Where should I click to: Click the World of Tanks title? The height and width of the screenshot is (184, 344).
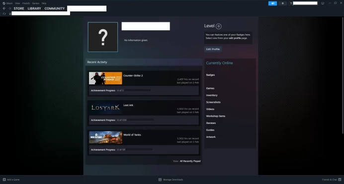[x=132, y=135]
